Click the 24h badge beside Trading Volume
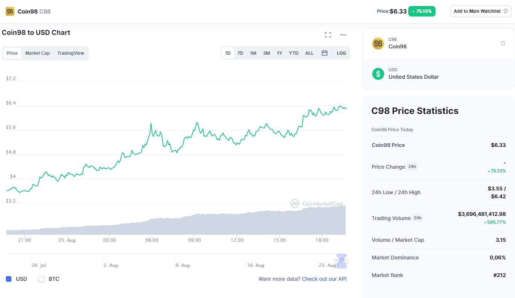The height and width of the screenshot is (298, 515). (x=418, y=218)
